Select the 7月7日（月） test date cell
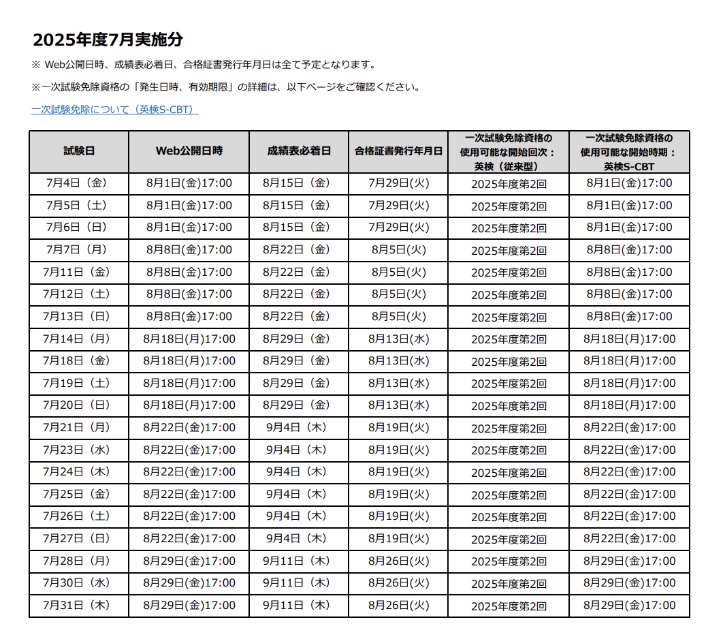This screenshot has width=723, height=639. pos(79,250)
